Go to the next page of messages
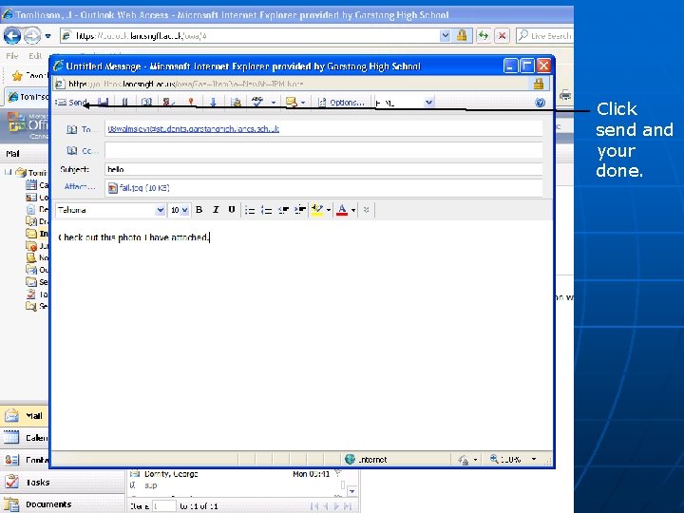Screen dimensions: 684x513 pyautogui.click(x=336, y=506)
